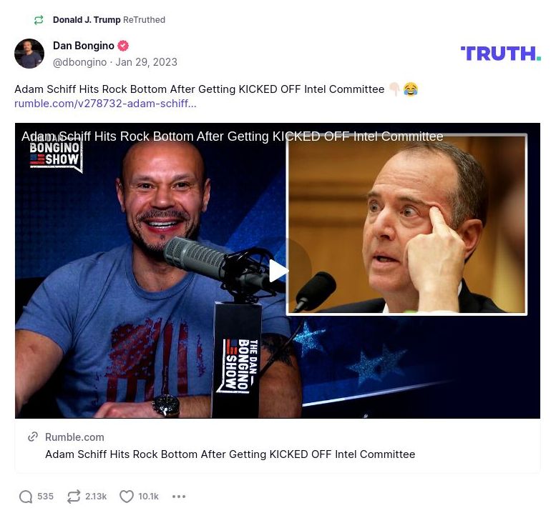556x518 pixels.
Task: Open the Dan Bongino display name
Action: tap(83, 46)
